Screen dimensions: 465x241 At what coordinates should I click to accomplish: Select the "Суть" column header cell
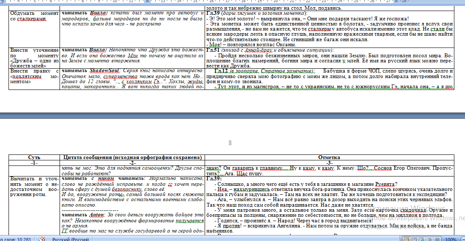coord(34,157)
